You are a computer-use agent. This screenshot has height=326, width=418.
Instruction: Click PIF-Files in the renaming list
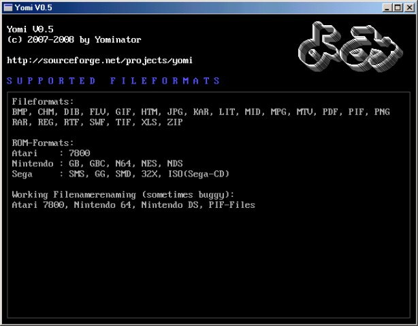click(231, 205)
